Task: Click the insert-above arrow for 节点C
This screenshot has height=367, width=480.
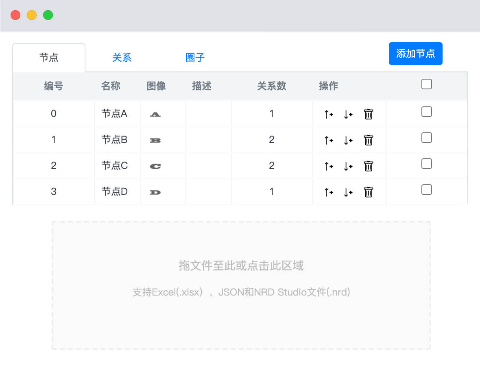Action: [329, 166]
